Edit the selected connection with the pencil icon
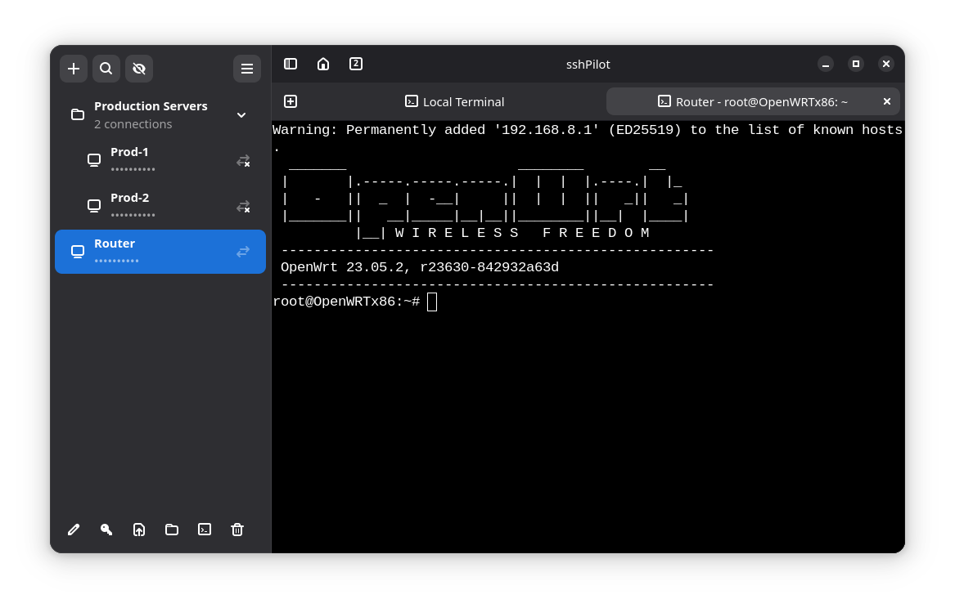The width and height of the screenshot is (955, 608). [74, 530]
